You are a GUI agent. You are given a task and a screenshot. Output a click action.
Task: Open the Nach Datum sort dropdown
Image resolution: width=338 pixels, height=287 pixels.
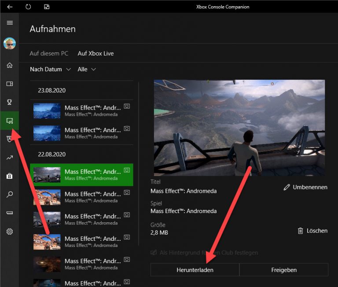tap(51, 69)
